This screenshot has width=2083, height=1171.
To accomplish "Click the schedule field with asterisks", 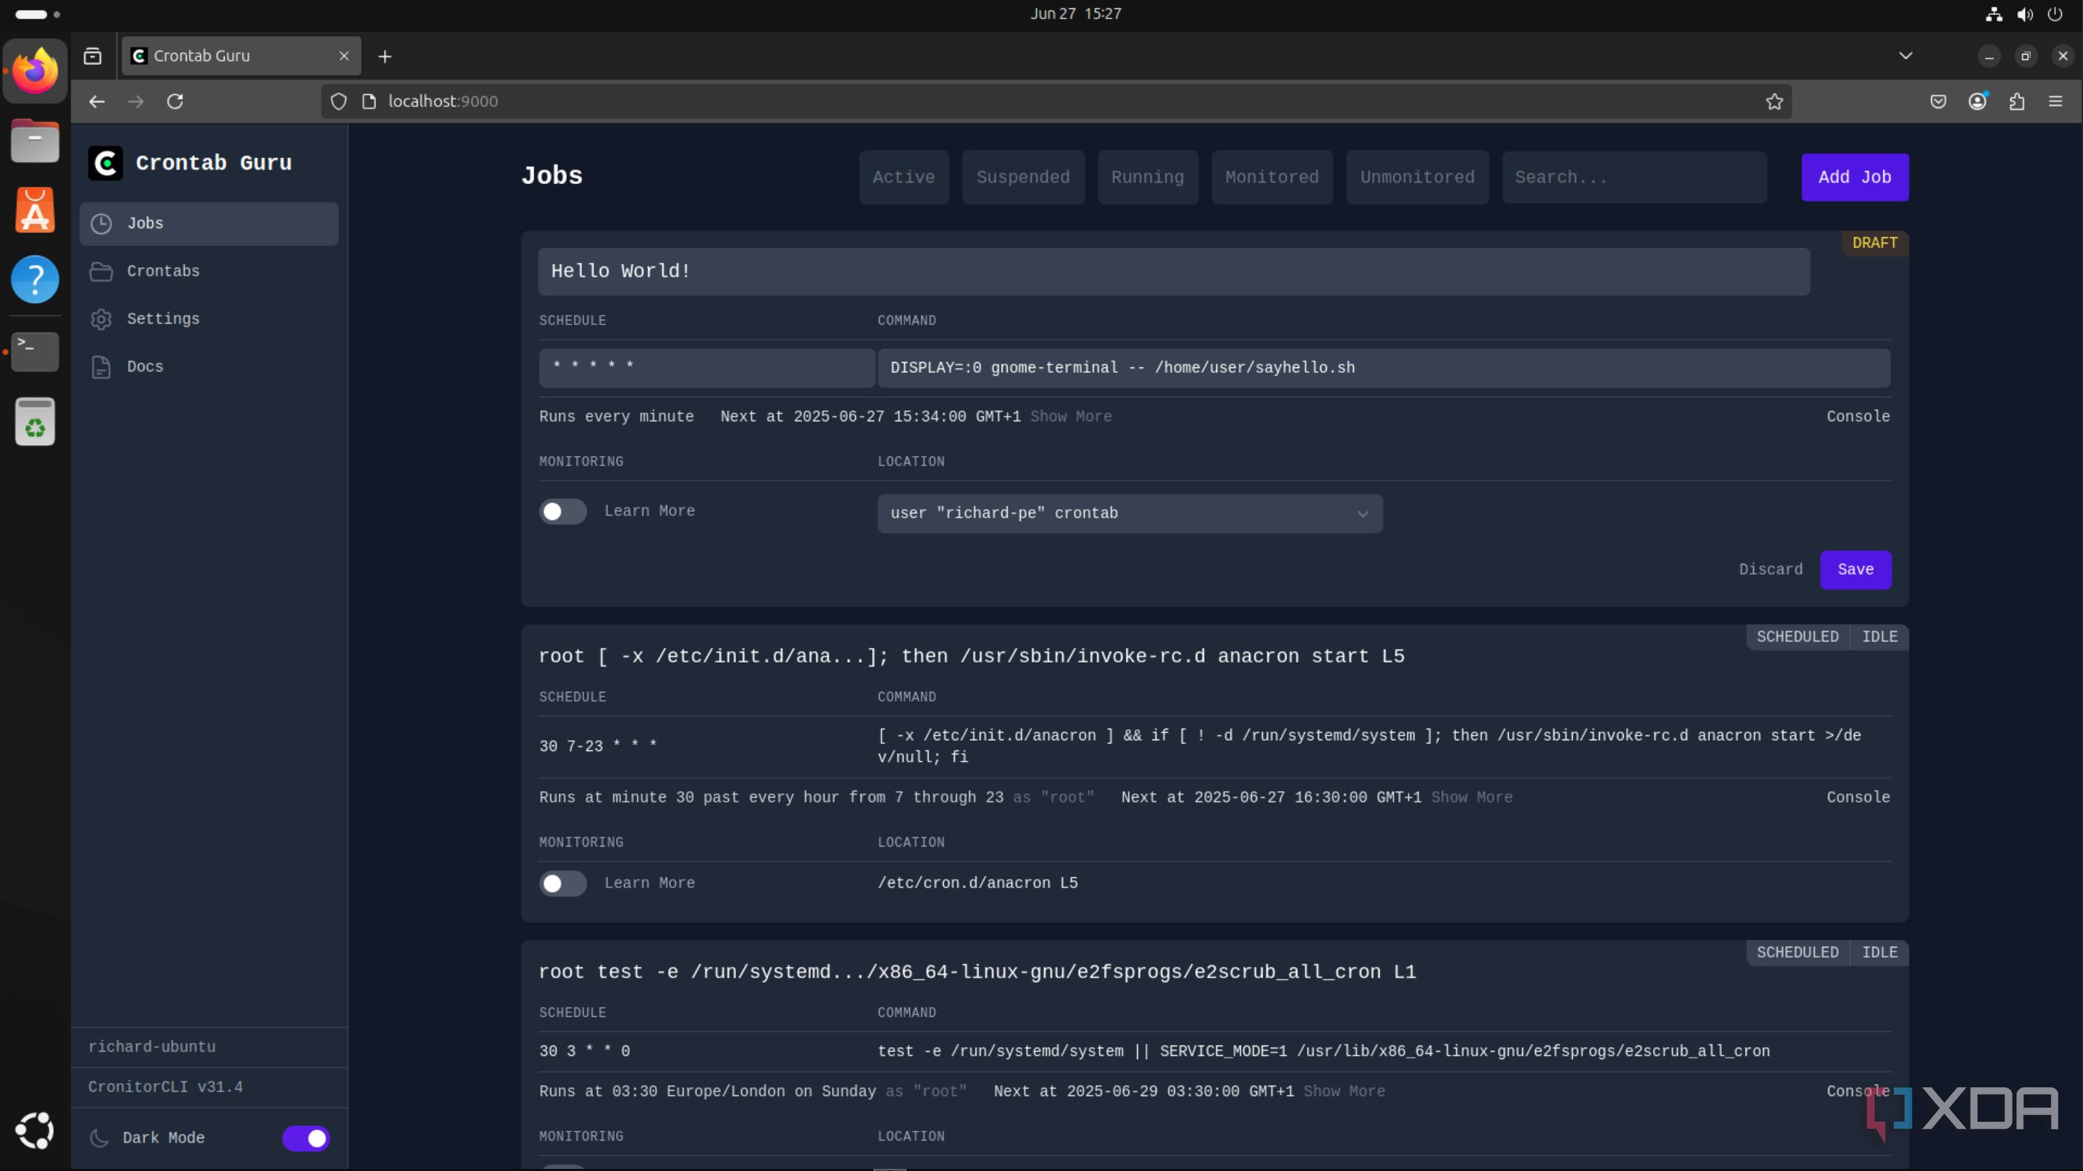I will (707, 368).
